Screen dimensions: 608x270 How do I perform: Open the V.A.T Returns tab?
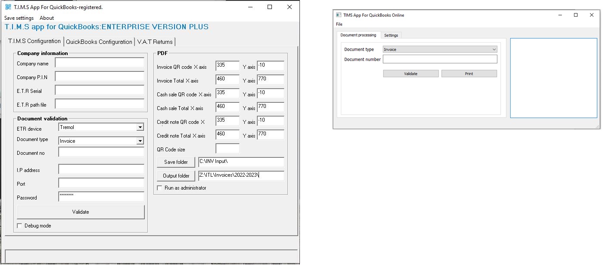pos(155,42)
